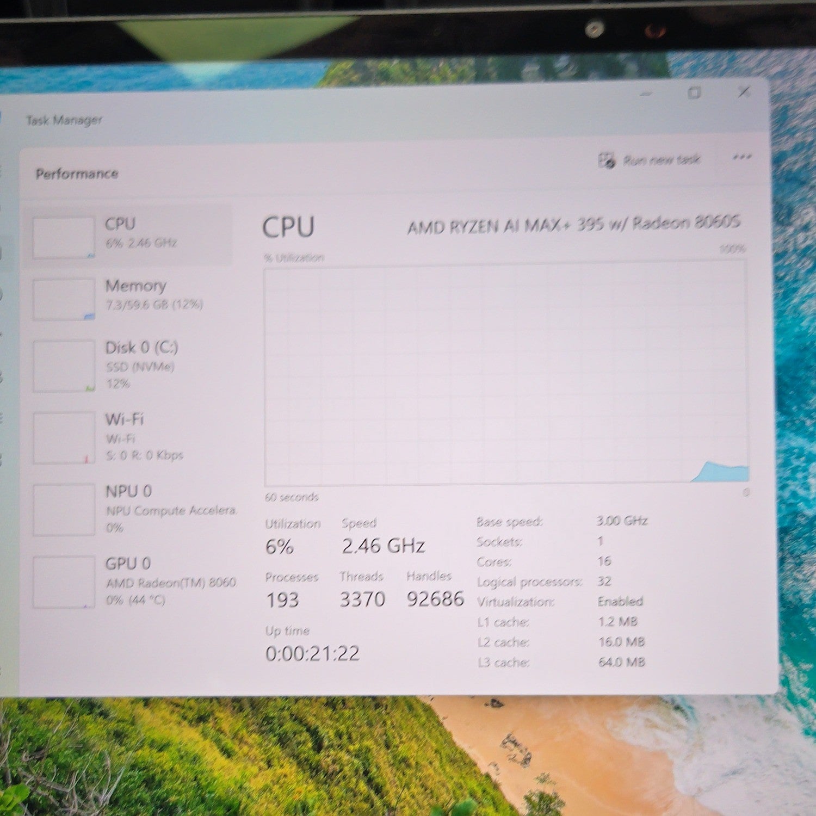Select the CPU usage thumbnail graph

pyautogui.click(x=63, y=238)
